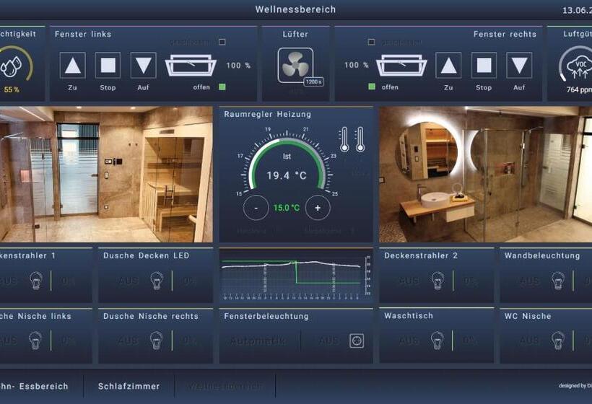Open the temperature history chart
592x404 pixels.
click(x=296, y=276)
